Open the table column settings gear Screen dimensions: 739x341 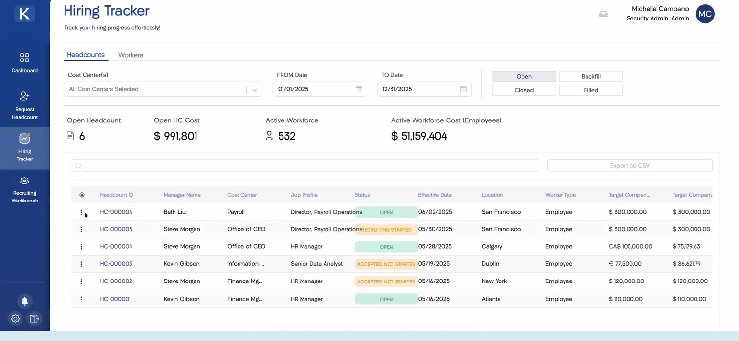[82, 195]
